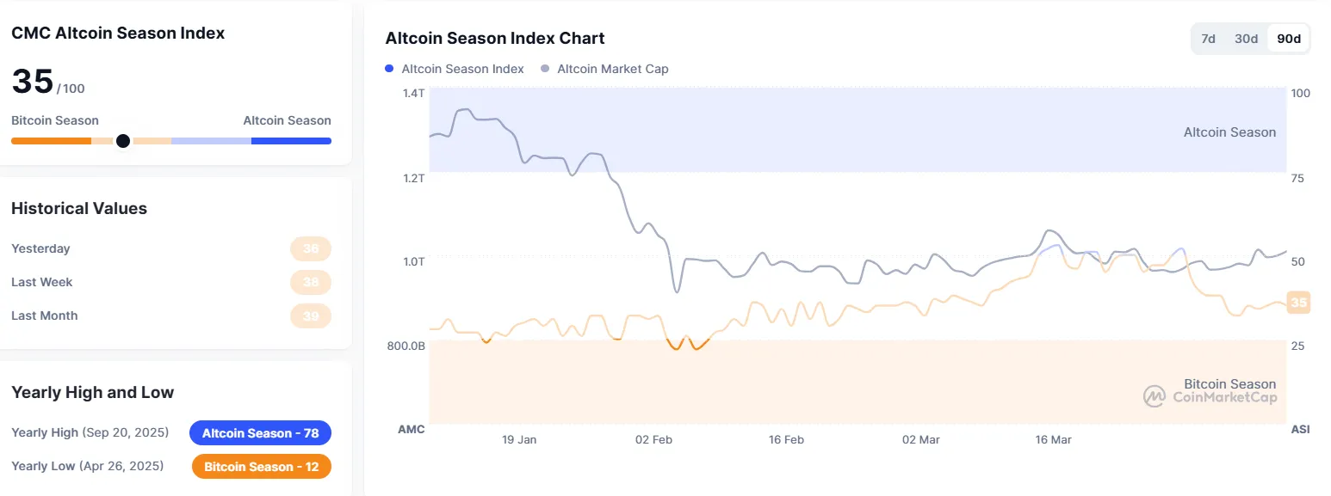The width and height of the screenshot is (1331, 496).
Task: Click the Bitcoin Season - 12 badge
Action: tap(260, 467)
